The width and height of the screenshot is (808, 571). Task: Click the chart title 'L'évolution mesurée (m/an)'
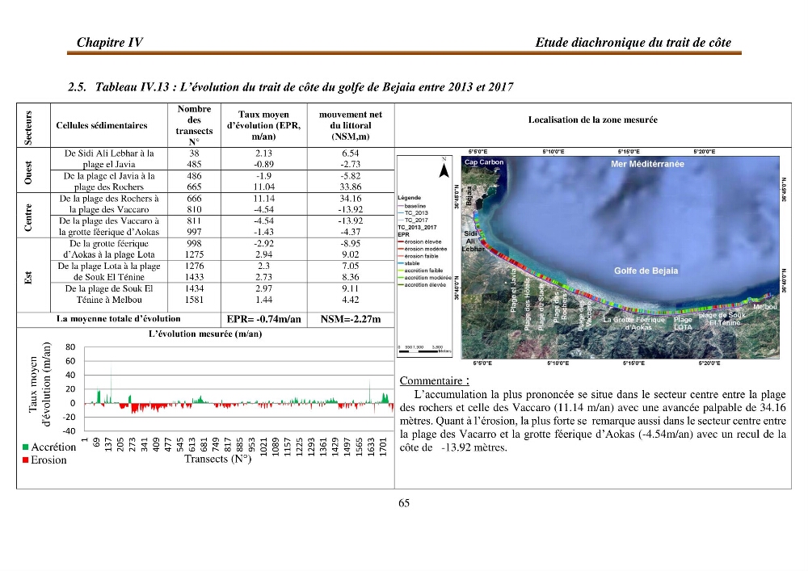point(205,334)
